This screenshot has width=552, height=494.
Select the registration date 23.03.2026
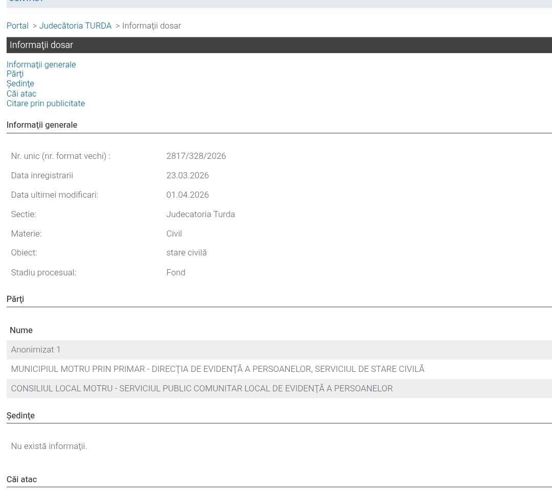[187, 175]
